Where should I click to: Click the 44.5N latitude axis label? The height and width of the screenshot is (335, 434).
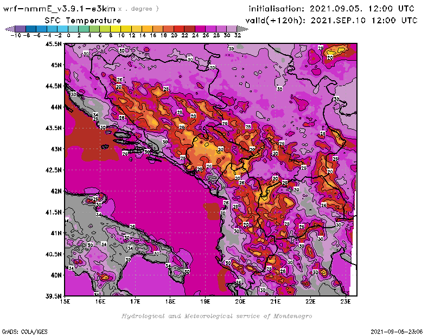point(53,86)
